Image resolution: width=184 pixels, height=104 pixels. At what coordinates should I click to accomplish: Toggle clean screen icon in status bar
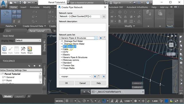176,101
